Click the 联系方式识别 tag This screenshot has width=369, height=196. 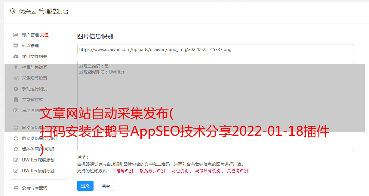[x=152, y=171]
